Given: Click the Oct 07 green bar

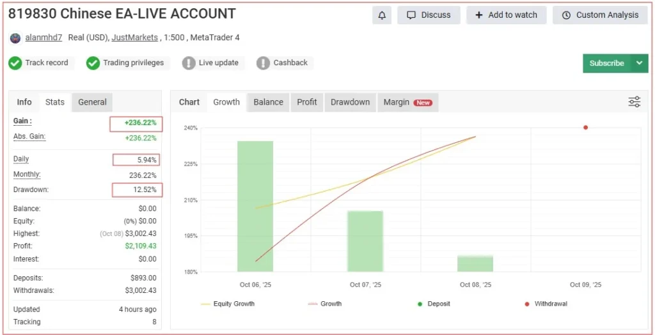Looking at the screenshot, I should click(x=365, y=241).
